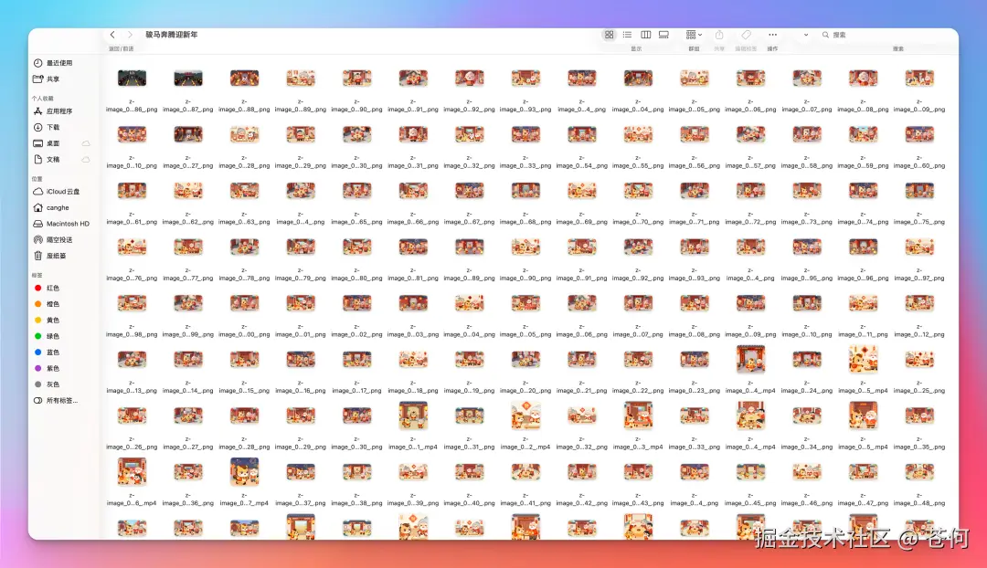Open the 操作 more actions menu
Screen dimensions: 987x568
click(772, 35)
